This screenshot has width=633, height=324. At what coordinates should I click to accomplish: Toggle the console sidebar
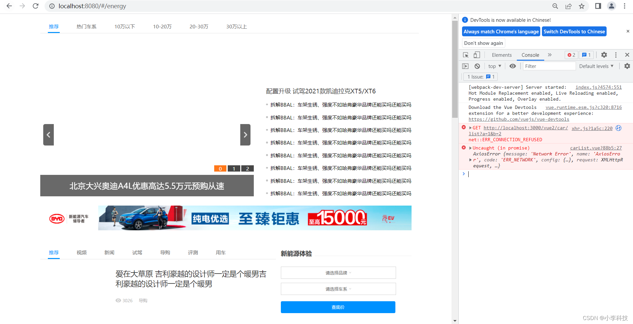click(x=465, y=66)
